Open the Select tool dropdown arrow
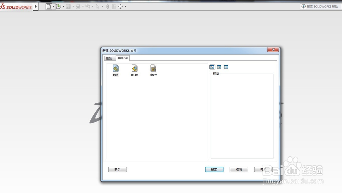The width and height of the screenshot is (342, 193). pos(103,7)
